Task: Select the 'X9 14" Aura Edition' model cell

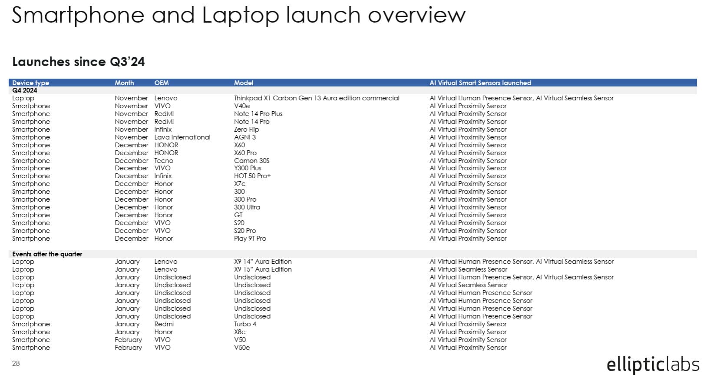Action: coord(263,262)
